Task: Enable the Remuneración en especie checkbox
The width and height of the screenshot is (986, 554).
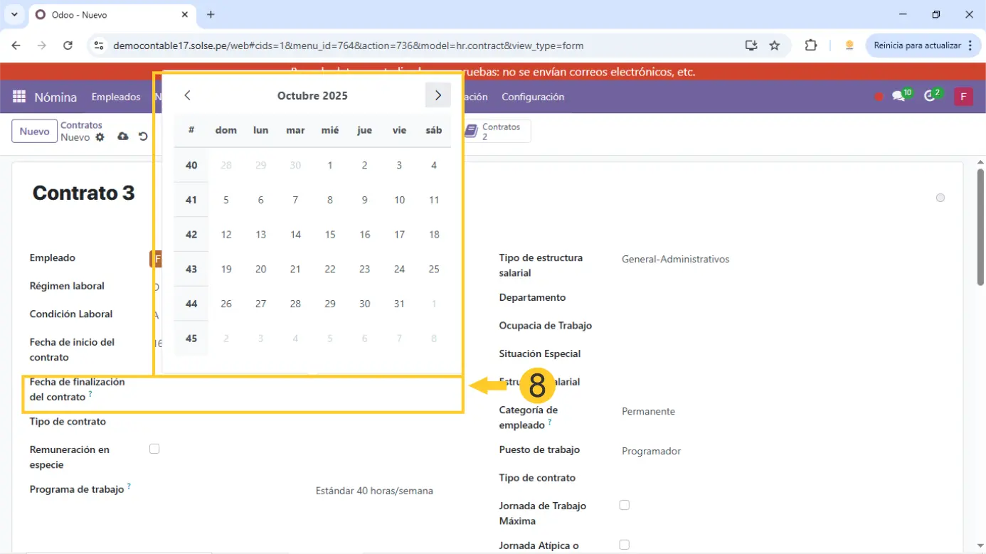Action: pos(154,449)
